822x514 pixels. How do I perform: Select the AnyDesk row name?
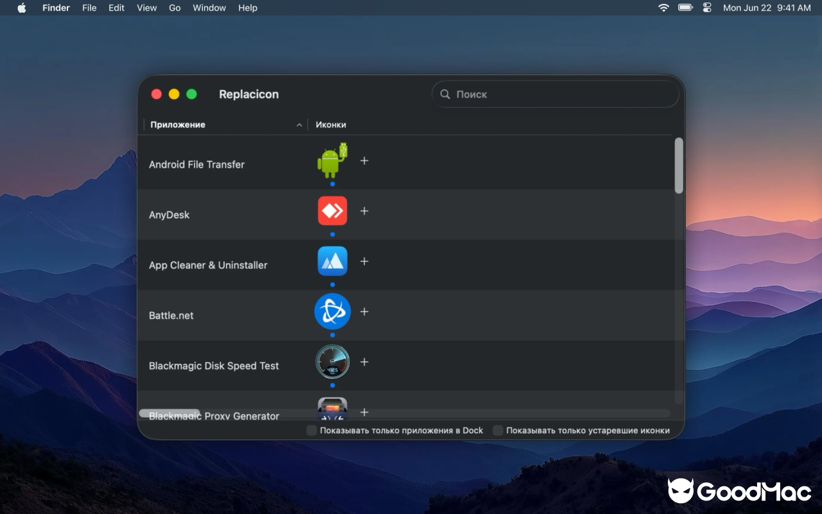click(x=169, y=215)
